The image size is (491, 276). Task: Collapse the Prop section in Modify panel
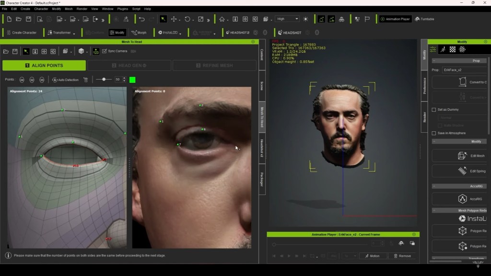434,61
